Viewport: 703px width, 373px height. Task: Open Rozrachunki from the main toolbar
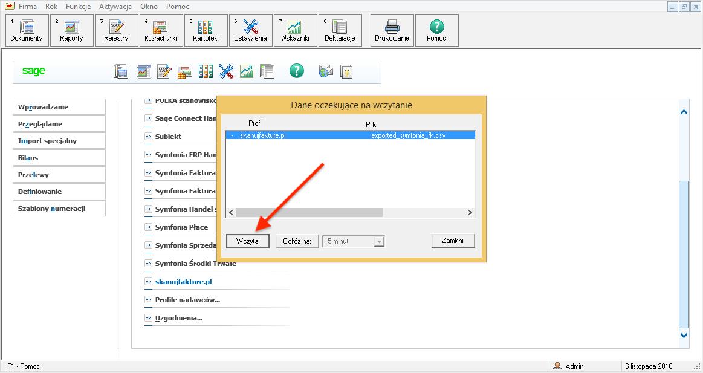click(x=161, y=30)
